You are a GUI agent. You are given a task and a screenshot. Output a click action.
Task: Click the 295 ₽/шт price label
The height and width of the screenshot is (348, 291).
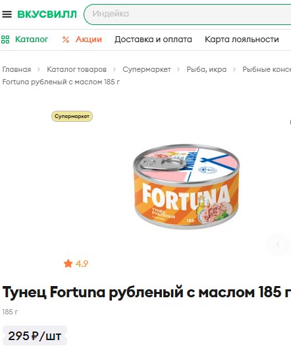tap(35, 336)
